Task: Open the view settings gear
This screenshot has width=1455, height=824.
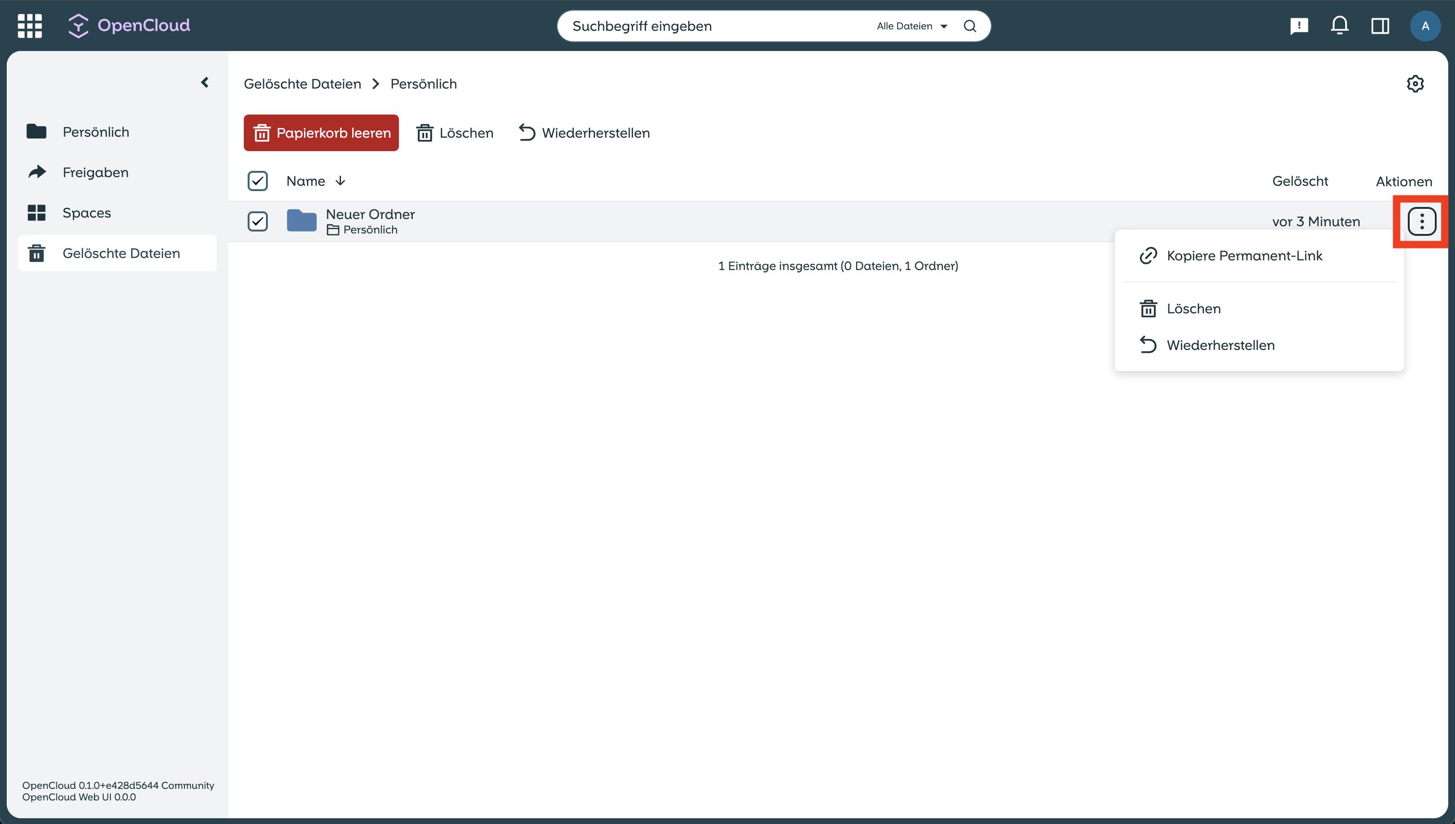Action: (1415, 84)
